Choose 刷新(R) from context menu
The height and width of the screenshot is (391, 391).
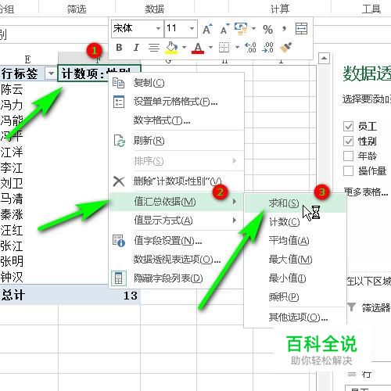click(x=176, y=141)
